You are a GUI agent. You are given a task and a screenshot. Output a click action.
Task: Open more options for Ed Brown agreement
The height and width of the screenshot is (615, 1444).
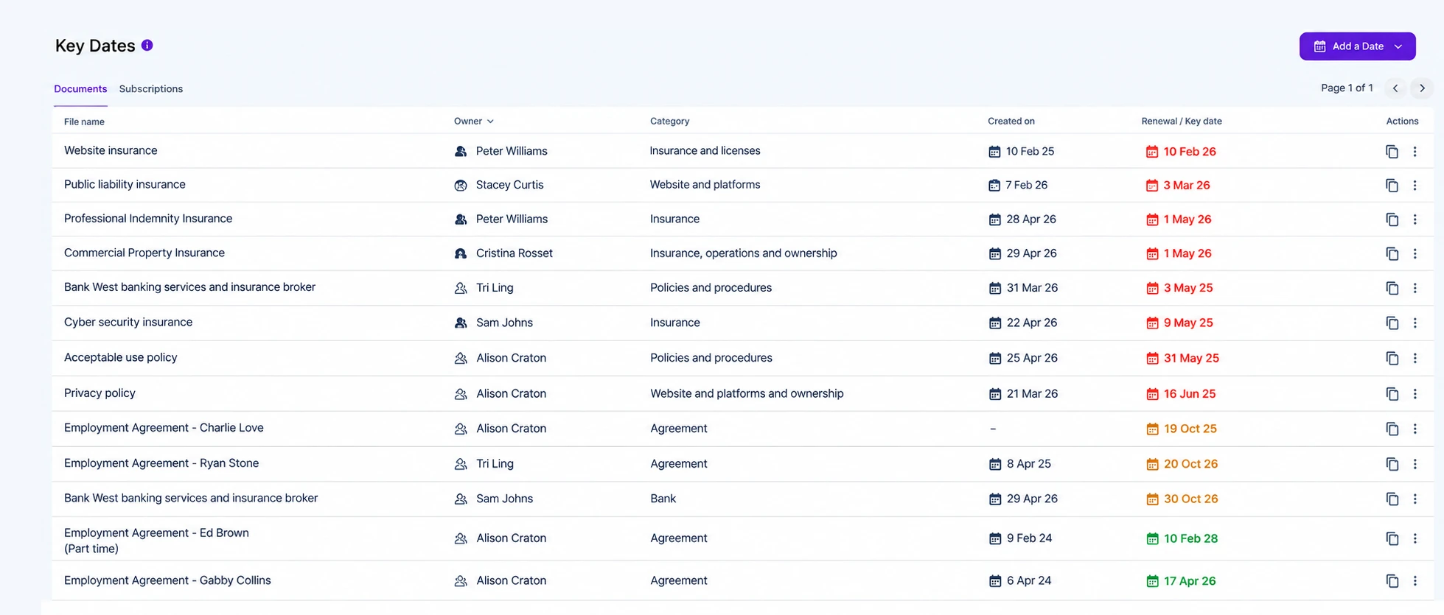point(1415,538)
